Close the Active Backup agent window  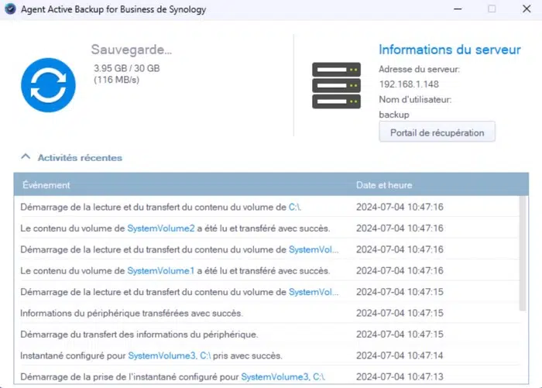tap(527, 9)
